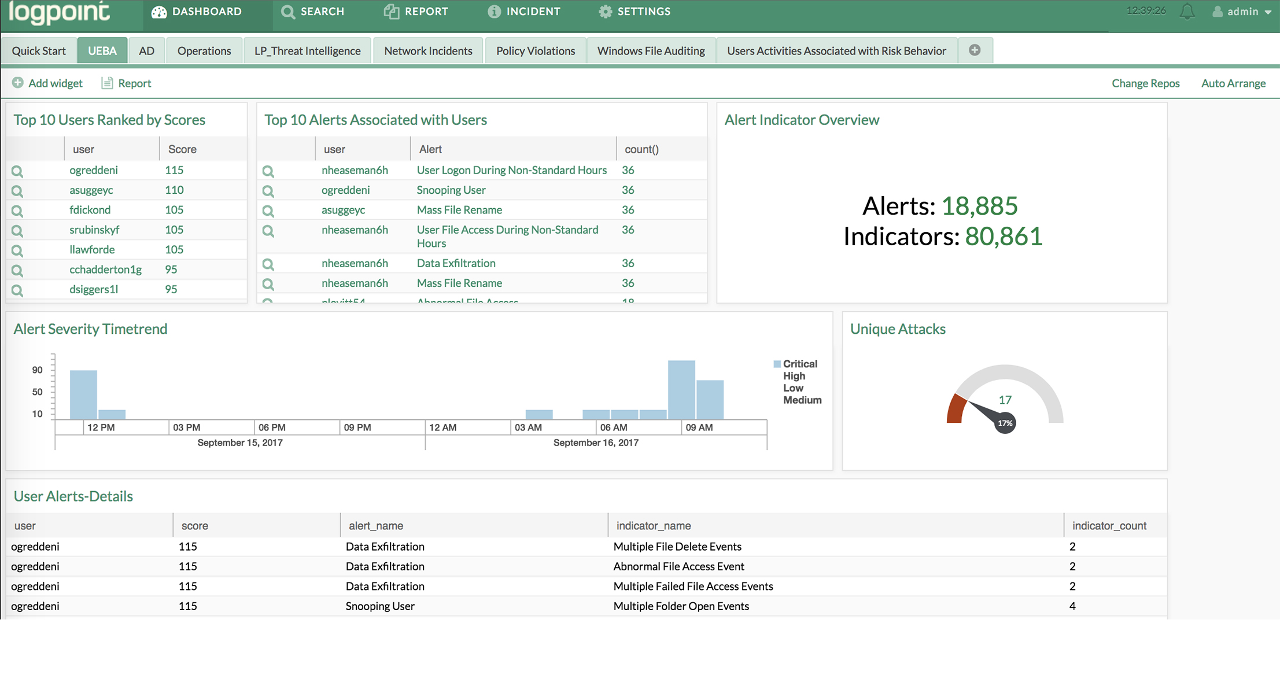Click magnifier icon for asuggeyc score row
The width and height of the screenshot is (1280, 675).
[17, 191]
